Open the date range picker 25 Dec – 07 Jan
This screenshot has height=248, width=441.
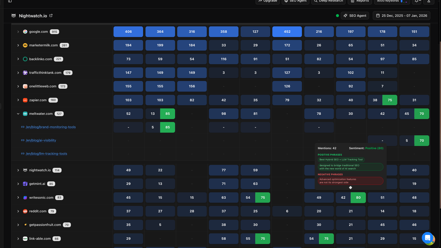click(x=401, y=16)
